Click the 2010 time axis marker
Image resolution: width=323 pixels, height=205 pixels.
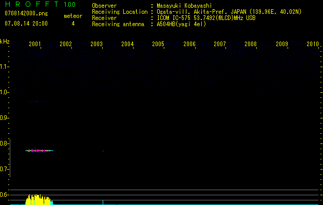click(x=313, y=44)
